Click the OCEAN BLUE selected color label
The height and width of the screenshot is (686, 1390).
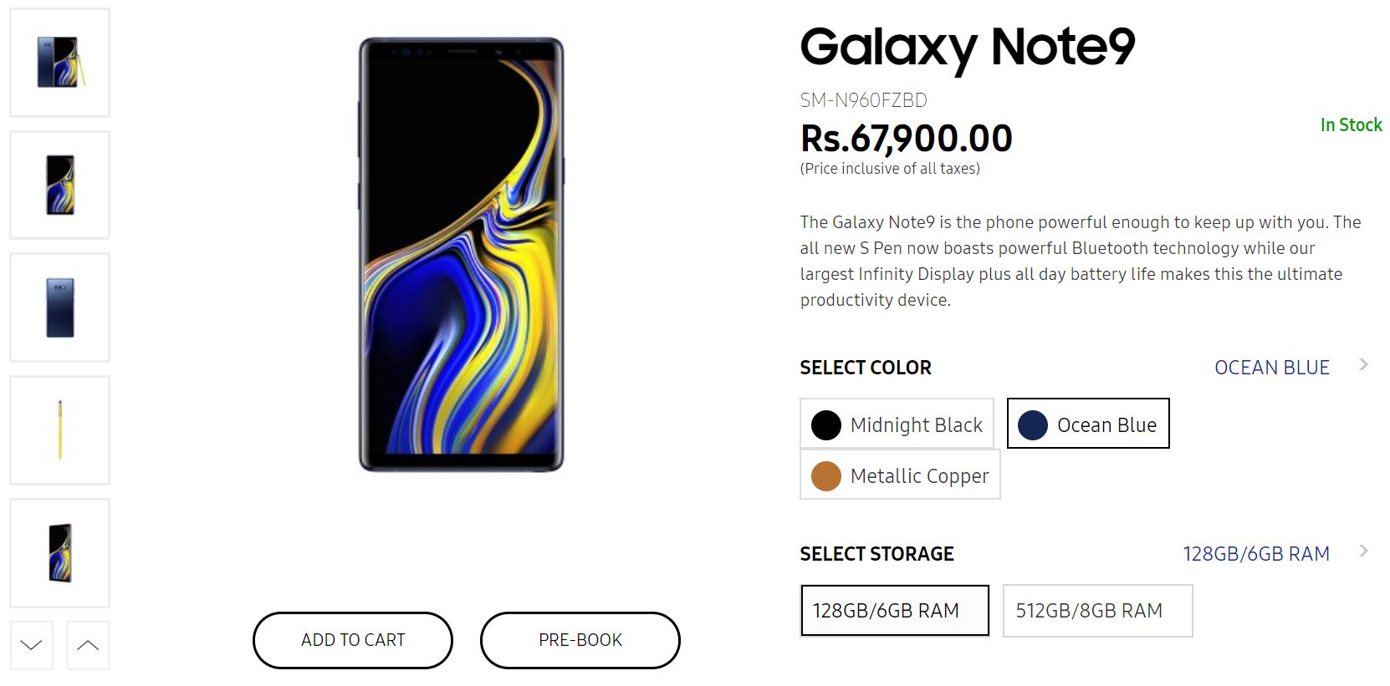tap(1271, 368)
